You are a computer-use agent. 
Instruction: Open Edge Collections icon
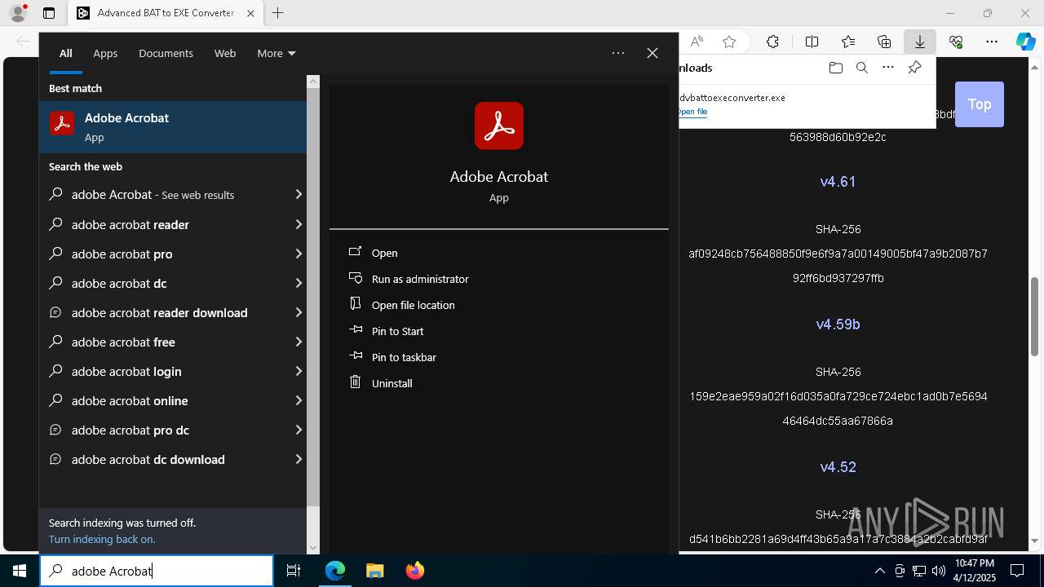[x=884, y=42]
